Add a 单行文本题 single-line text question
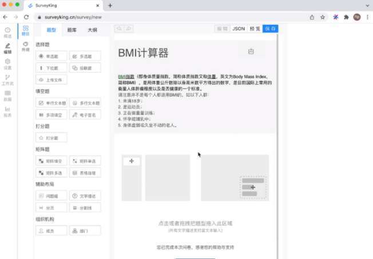Screen dimensions: 373x259 pos(51,103)
